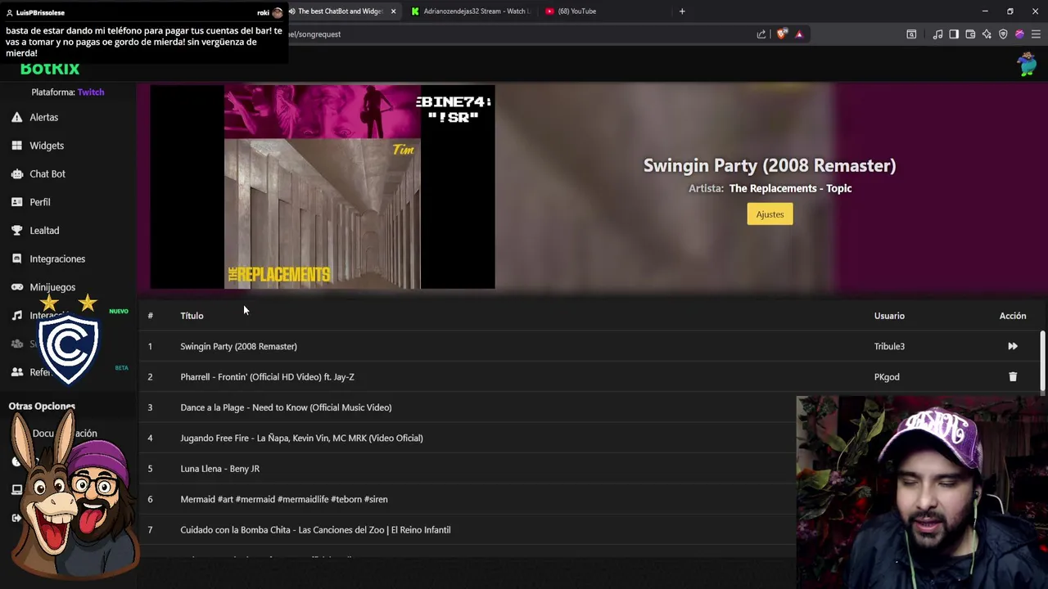1048x589 pixels.
Task: Open the Perfil sidebar section
Action: (40, 202)
